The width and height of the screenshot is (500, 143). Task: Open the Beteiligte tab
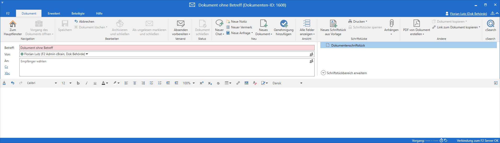(x=78, y=14)
